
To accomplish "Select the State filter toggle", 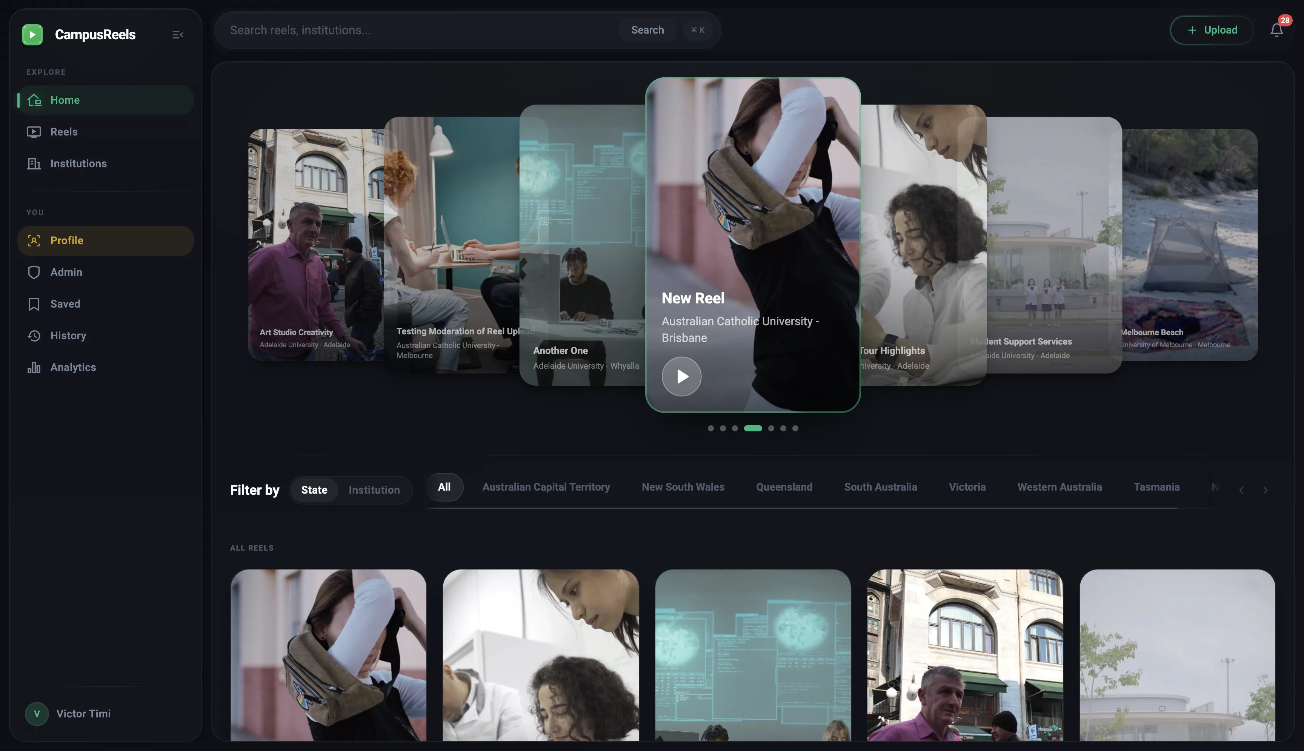I will (x=314, y=490).
